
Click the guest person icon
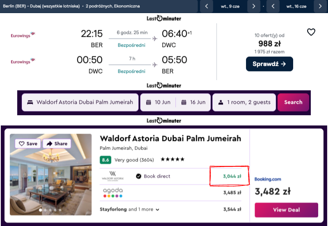221,102
